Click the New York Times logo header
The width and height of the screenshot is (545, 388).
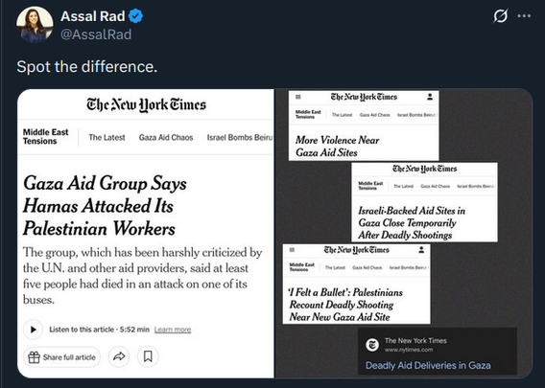pos(147,104)
